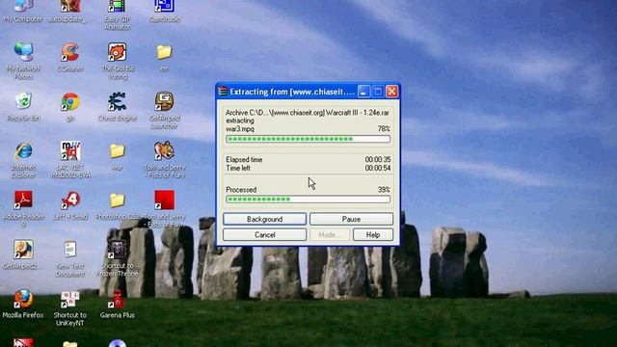Open Help in the extracting dialog
The width and height of the screenshot is (617, 347).
coord(373,235)
